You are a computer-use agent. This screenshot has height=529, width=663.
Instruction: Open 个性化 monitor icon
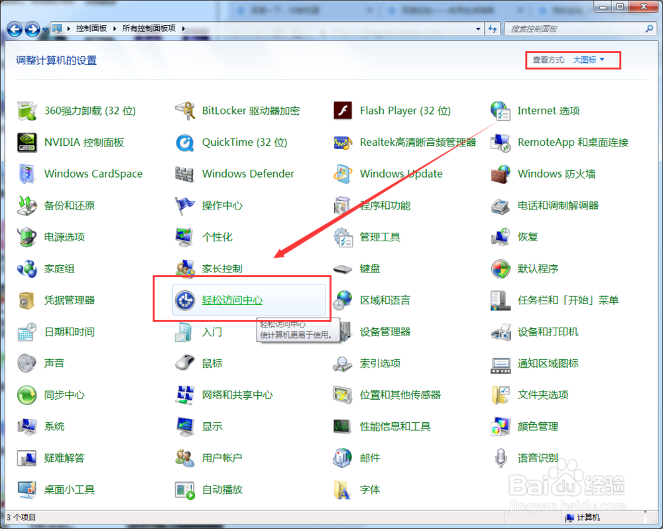185,237
